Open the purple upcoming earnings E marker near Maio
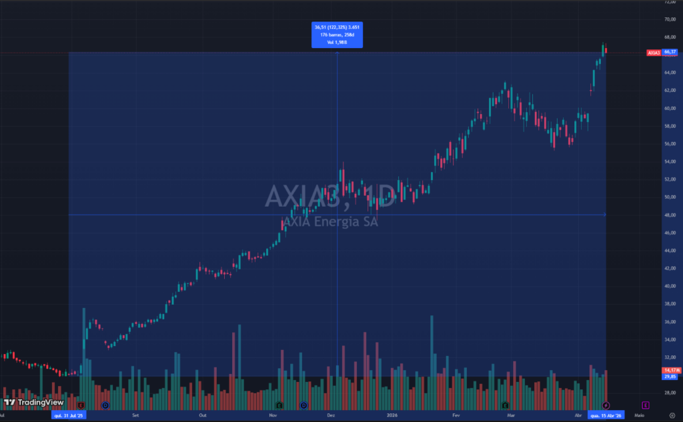 pos(645,405)
